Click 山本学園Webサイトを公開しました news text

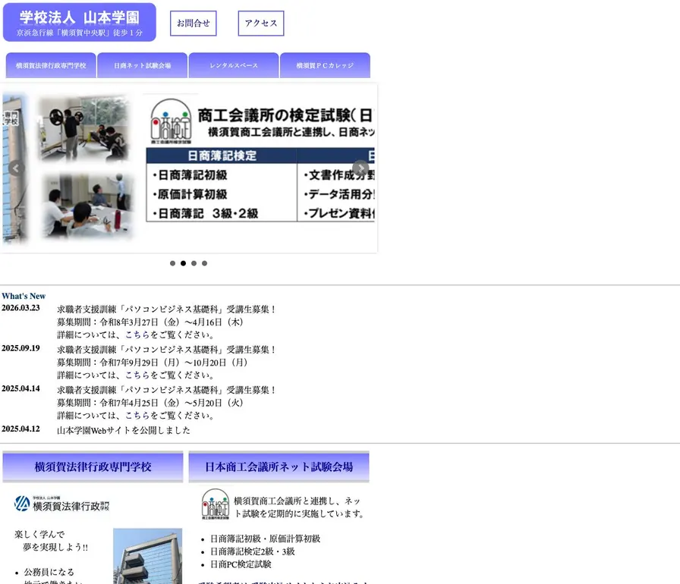[124, 430]
